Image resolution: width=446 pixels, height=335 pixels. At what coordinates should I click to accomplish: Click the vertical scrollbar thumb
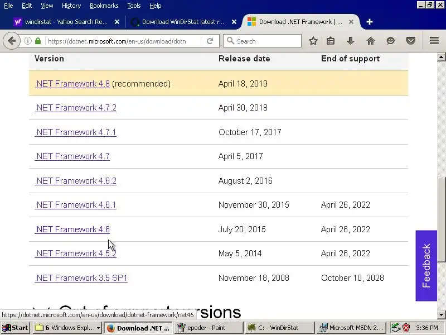coord(441,219)
